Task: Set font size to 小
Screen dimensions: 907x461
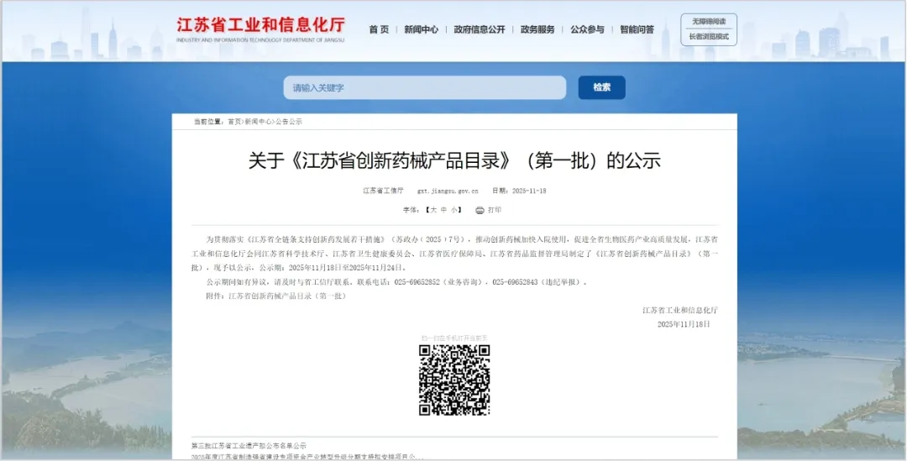Action: pyautogui.click(x=454, y=211)
